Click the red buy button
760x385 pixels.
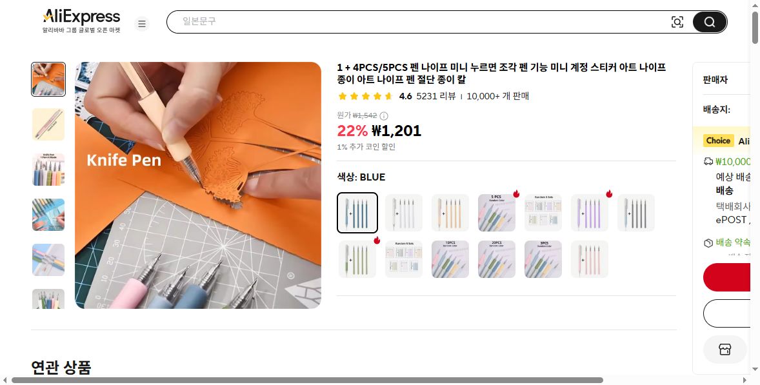click(727, 277)
